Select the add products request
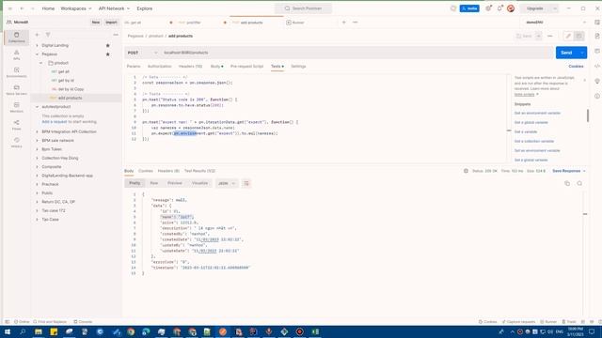This screenshot has height=338, width=602. [70, 98]
